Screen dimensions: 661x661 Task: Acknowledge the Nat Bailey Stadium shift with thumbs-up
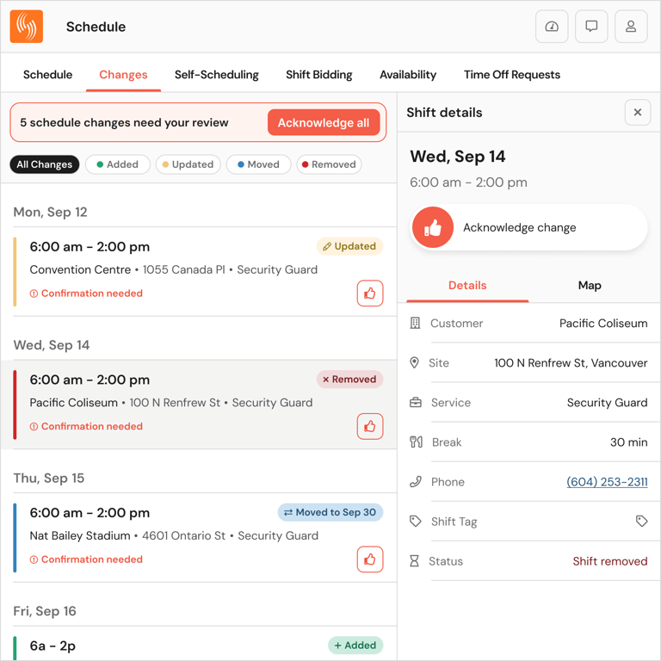pos(370,559)
